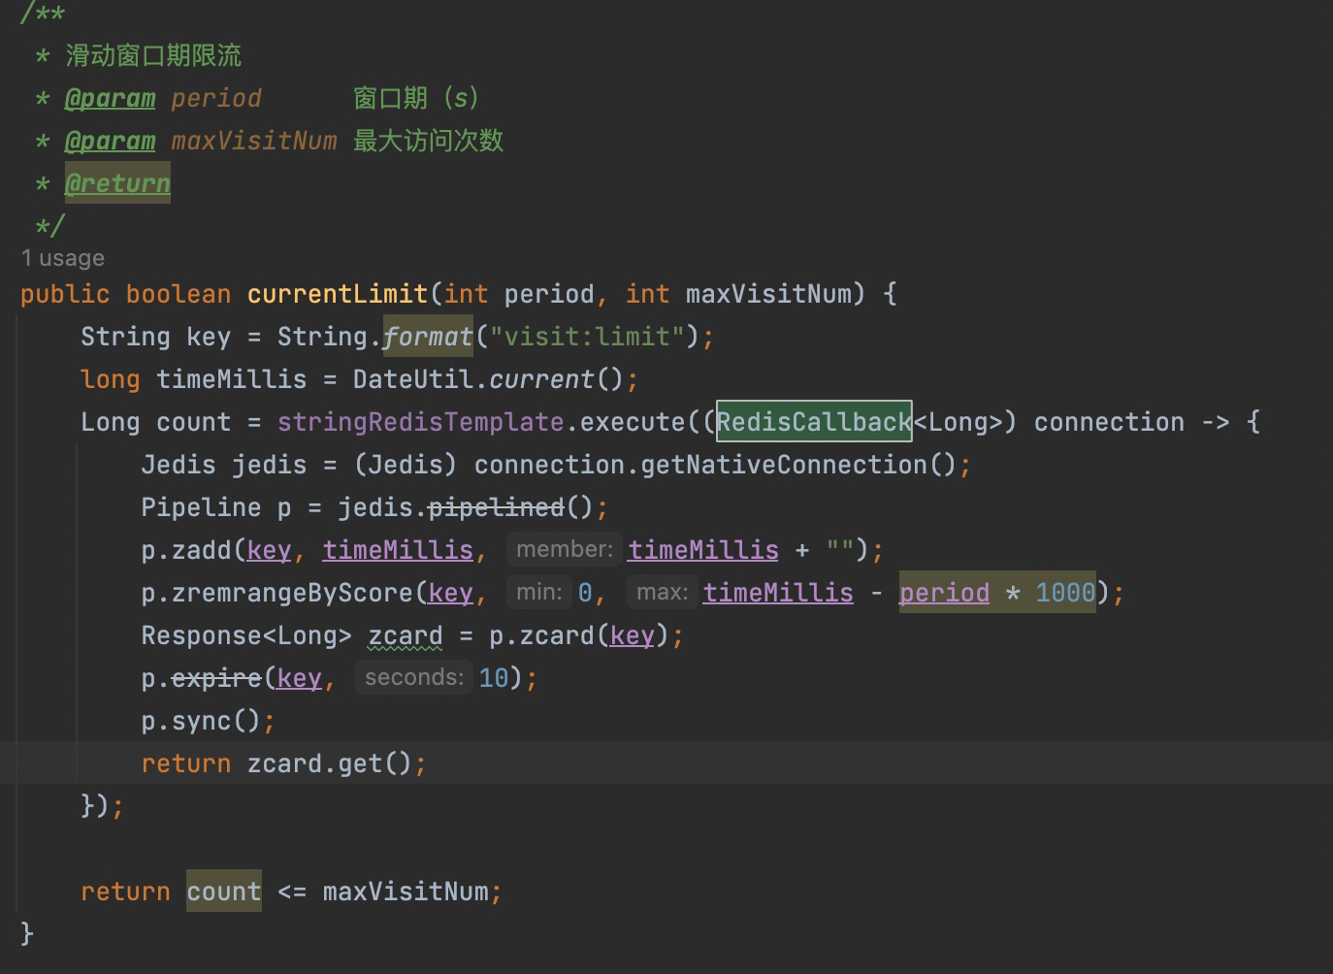The width and height of the screenshot is (1333, 974).
Task: Click the highlighted period variable in zremrangeByScore
Action: pyautogui.click(x=944, y=593)
